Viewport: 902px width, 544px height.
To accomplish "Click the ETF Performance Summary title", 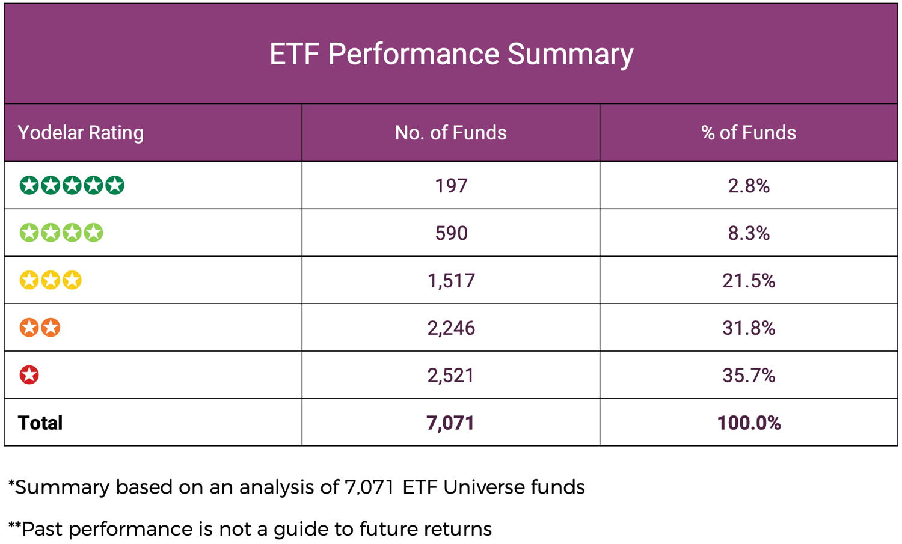I will (451, 54).
